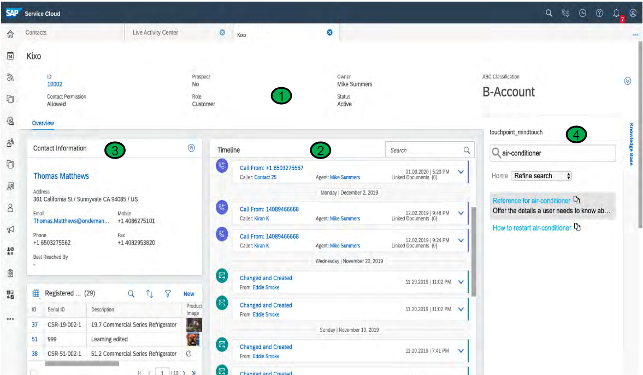The image size is (643, 375).
Task: Click the Serial ID column header
Action: point(56,310)
